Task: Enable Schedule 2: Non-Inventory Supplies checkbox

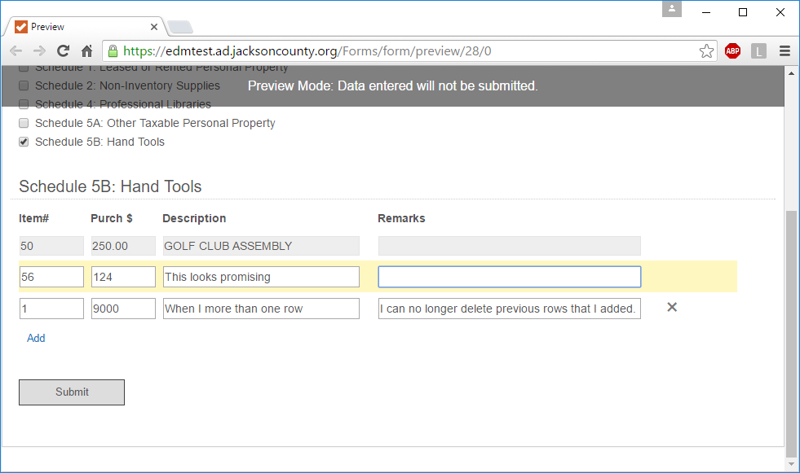Action: coord(24,85)
